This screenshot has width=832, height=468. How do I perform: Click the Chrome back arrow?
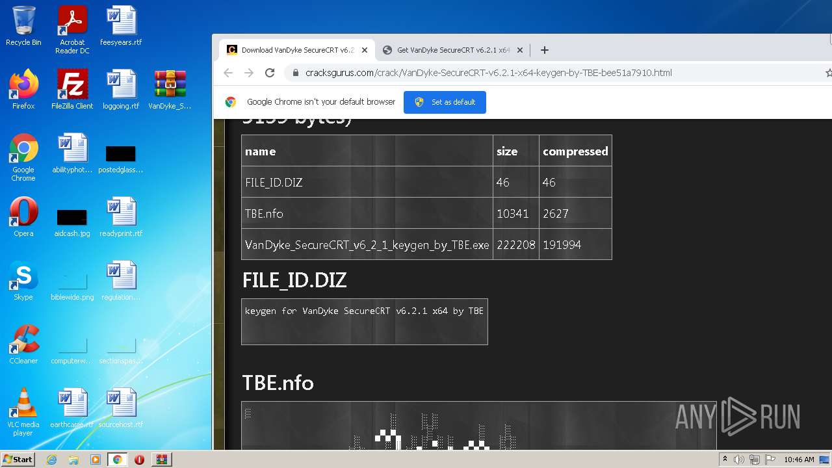point(228,73)
